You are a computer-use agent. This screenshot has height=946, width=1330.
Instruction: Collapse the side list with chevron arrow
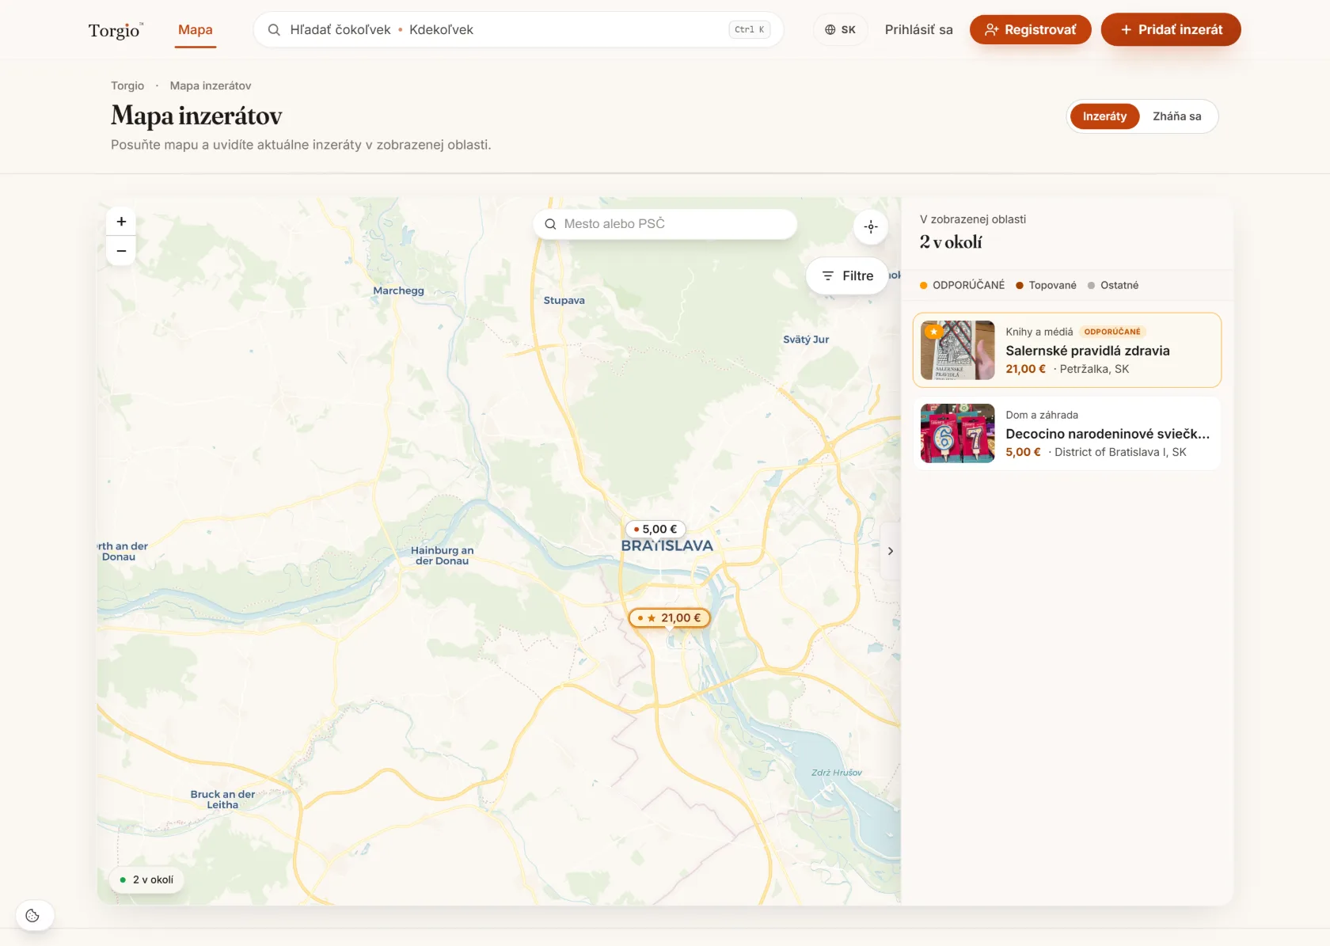coord(891,551)
